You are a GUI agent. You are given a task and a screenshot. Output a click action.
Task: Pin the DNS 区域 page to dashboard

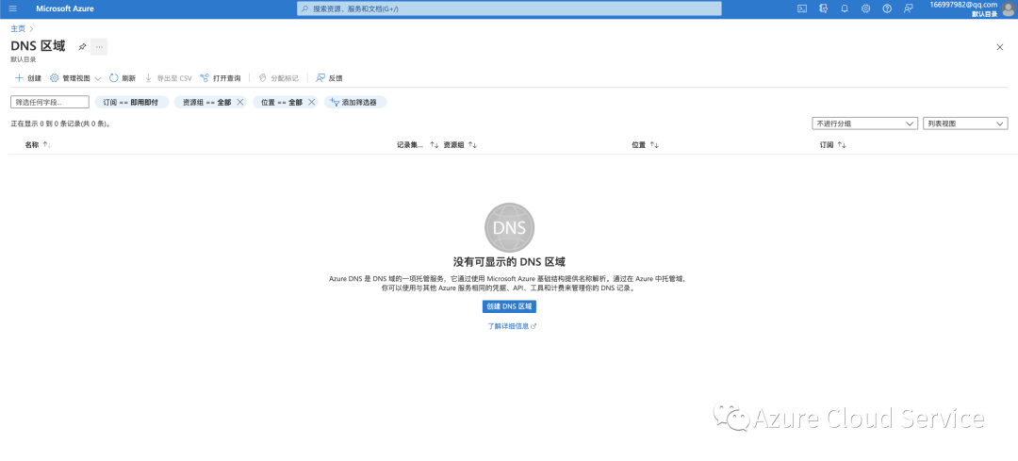(x=82, y=47)
